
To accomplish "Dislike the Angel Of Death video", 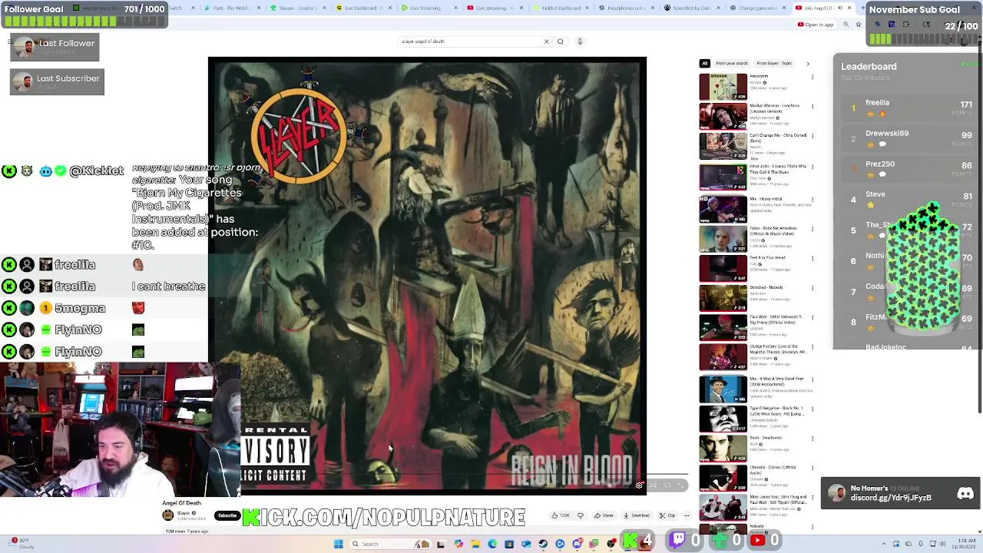I will [581, 515].
